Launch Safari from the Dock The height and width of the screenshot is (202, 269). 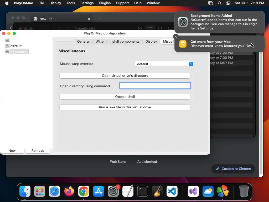point(54,191)
